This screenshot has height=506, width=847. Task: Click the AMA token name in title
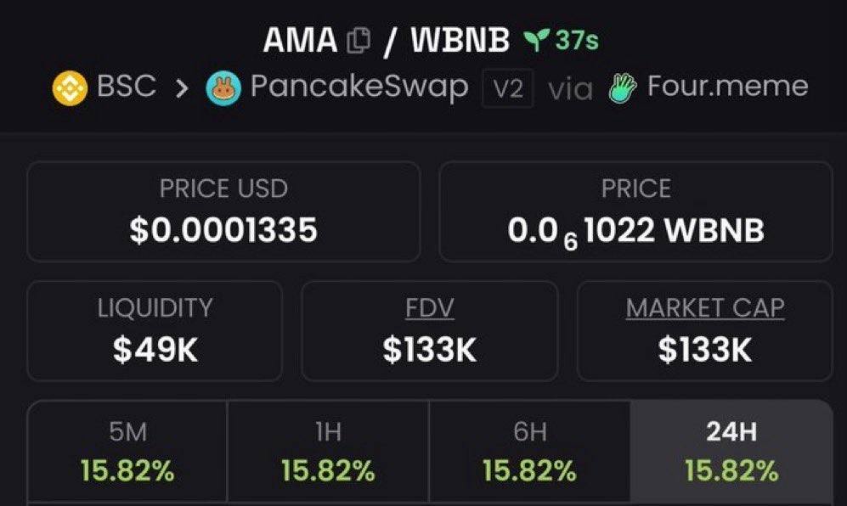coord(301,40)
